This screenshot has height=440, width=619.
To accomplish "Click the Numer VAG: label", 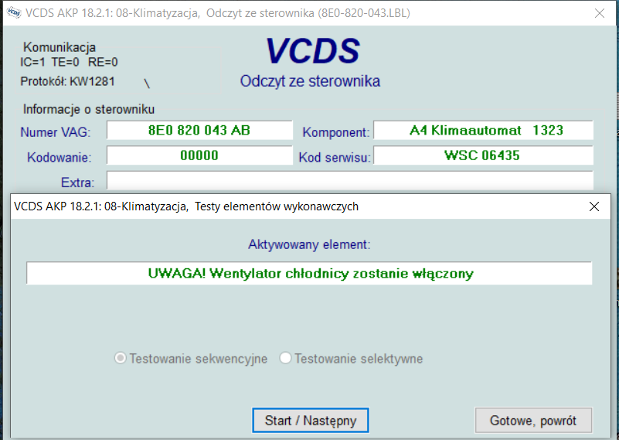I will [x=56, y=132].
